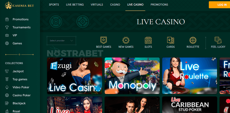
Task: Open the Ezugi Live Casino thumbnail
Action: tap(74, 76)
